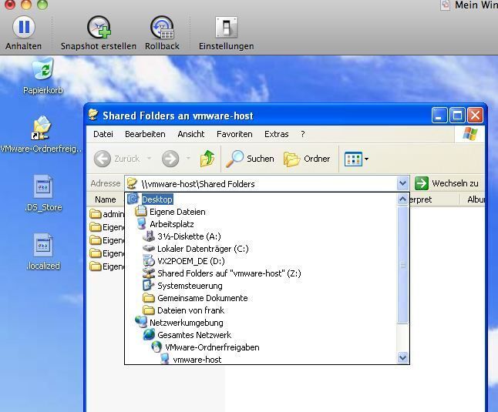Click the window title bar icon

[93, 115]
